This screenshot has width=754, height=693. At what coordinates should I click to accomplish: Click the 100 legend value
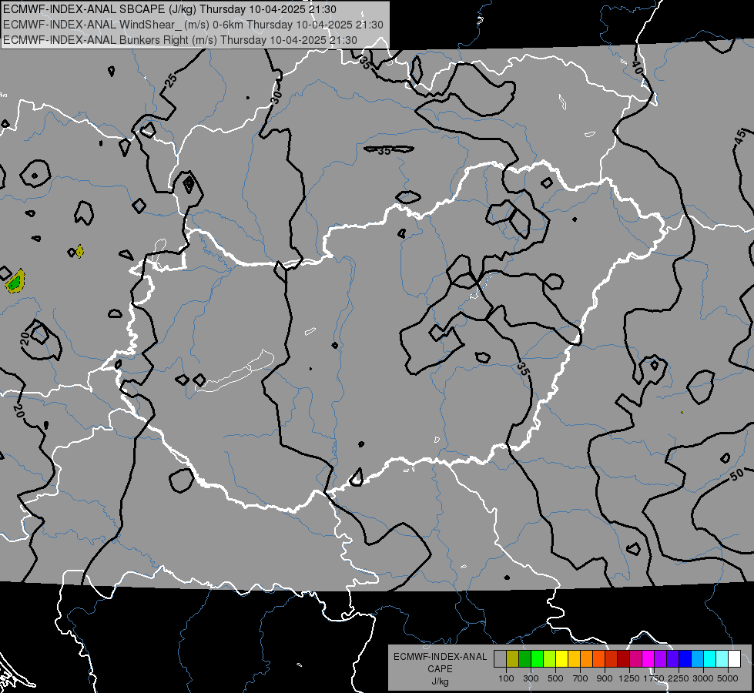click(506, 678)
